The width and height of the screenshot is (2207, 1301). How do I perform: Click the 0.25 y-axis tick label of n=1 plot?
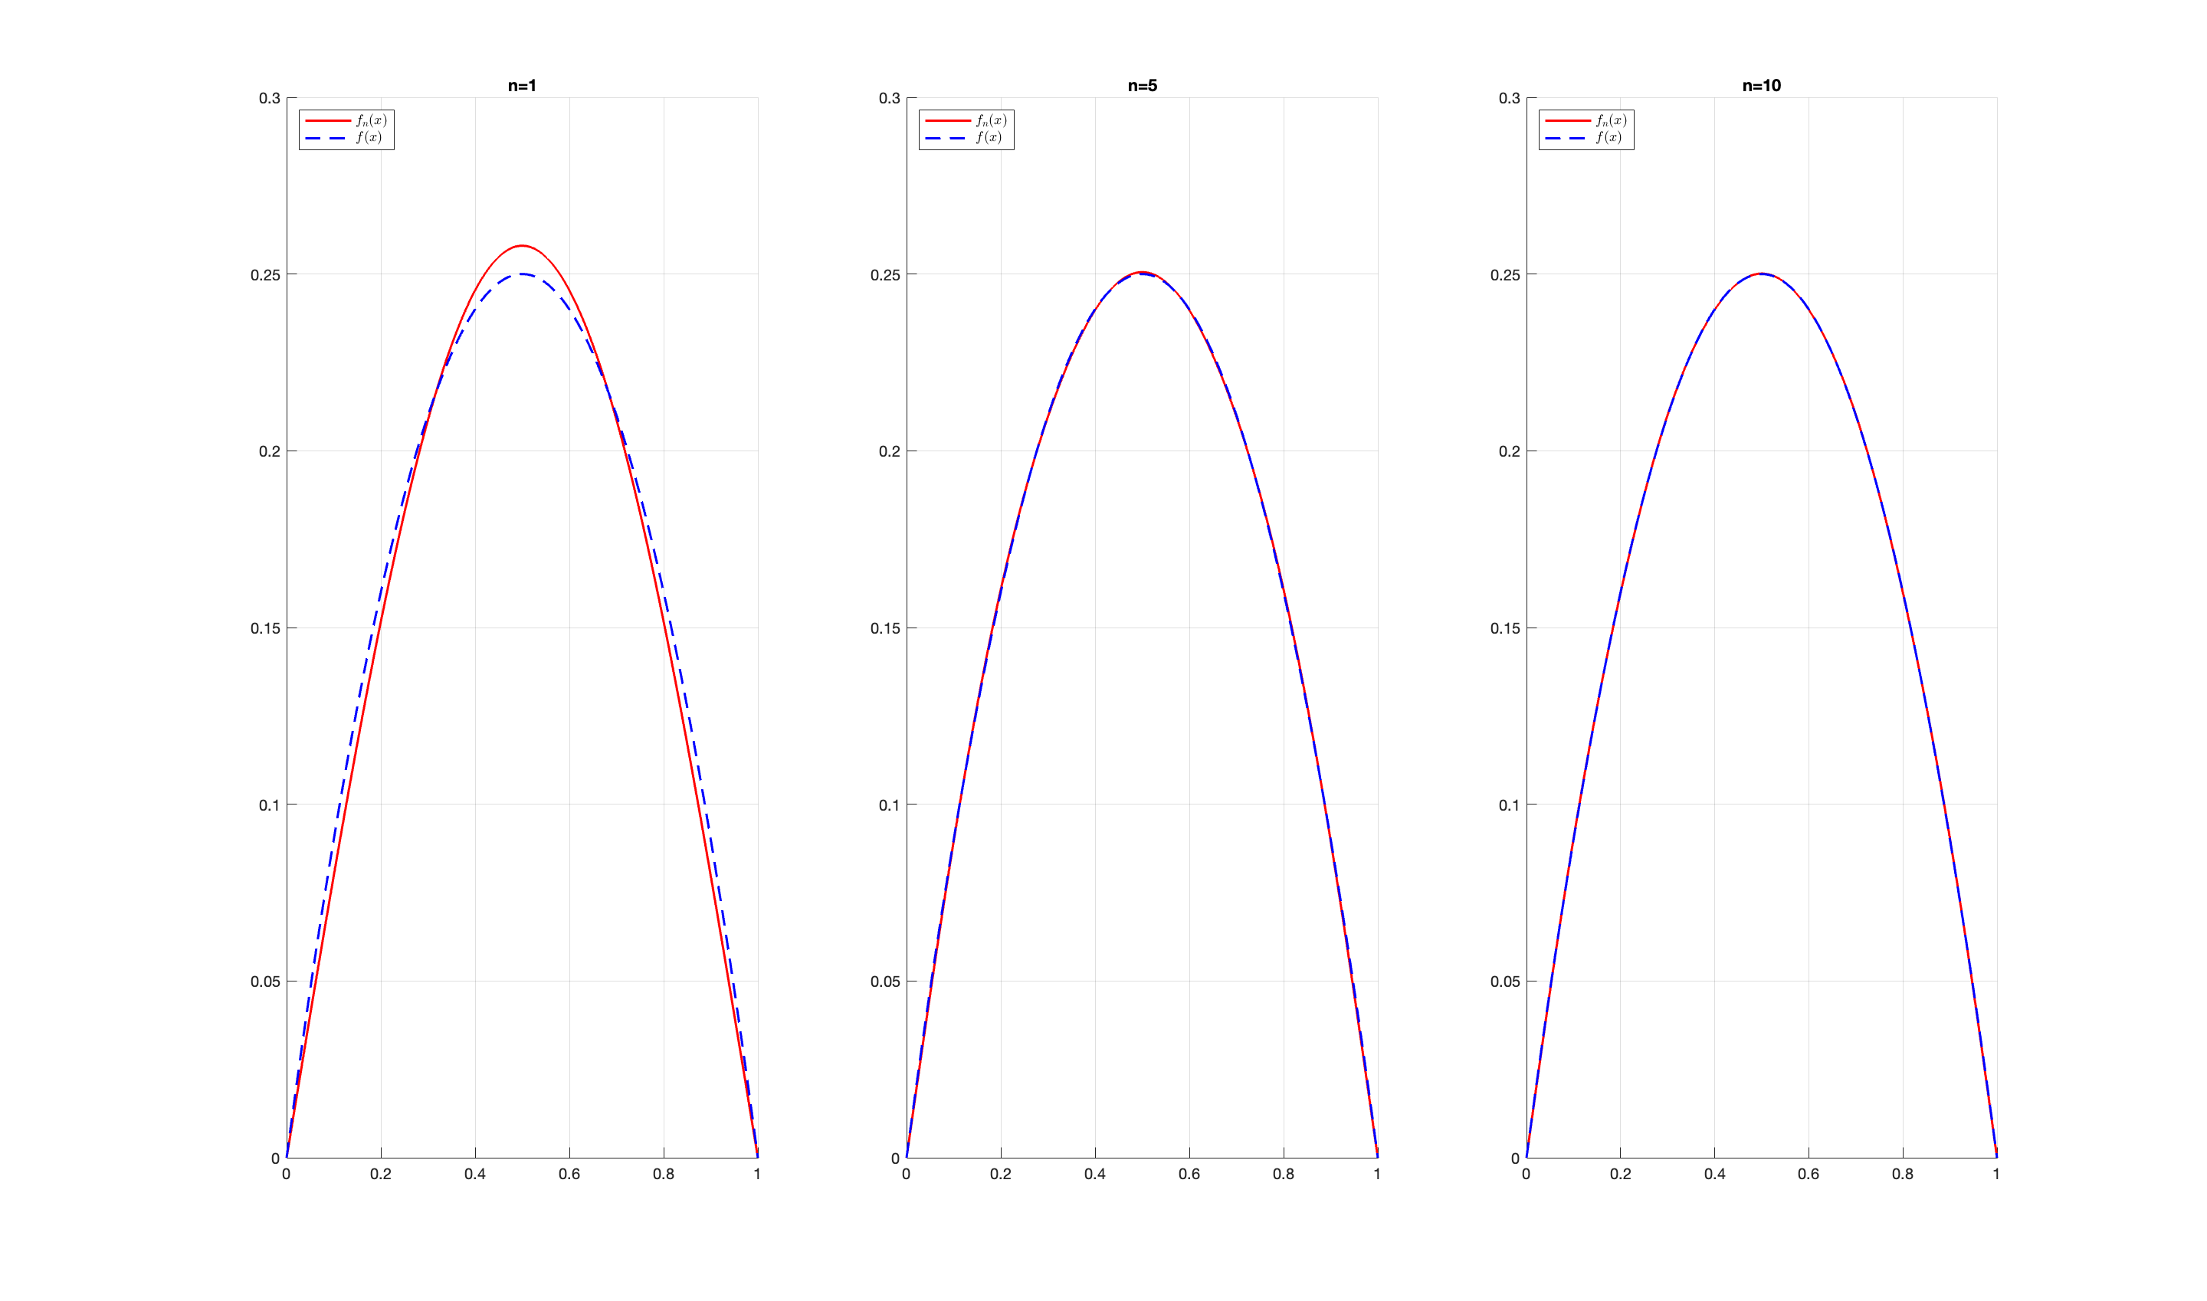(x=265, y=275)
